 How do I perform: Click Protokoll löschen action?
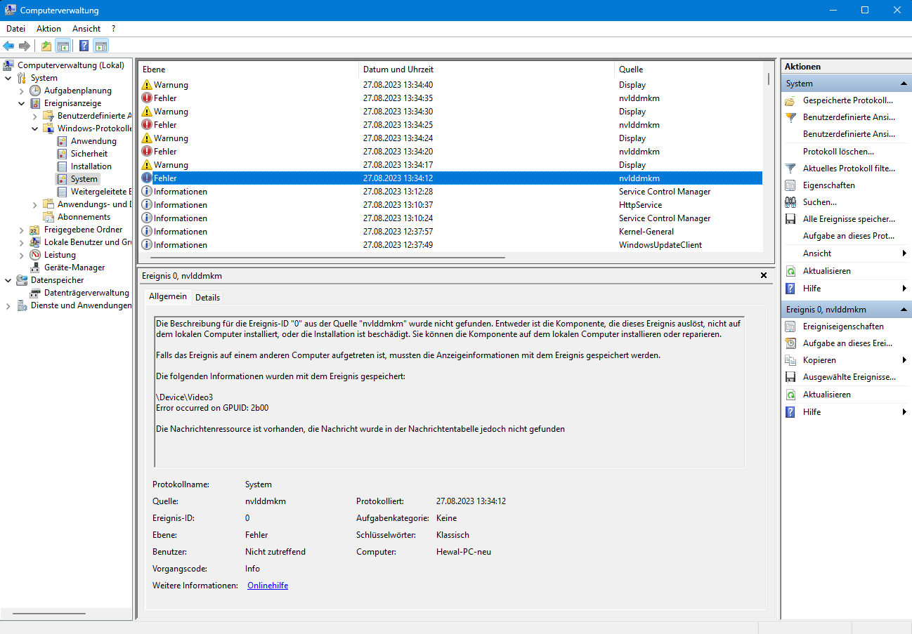(838, 152)
